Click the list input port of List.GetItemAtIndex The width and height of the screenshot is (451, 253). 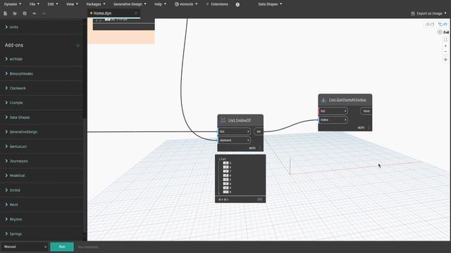(x=333, y=111)
